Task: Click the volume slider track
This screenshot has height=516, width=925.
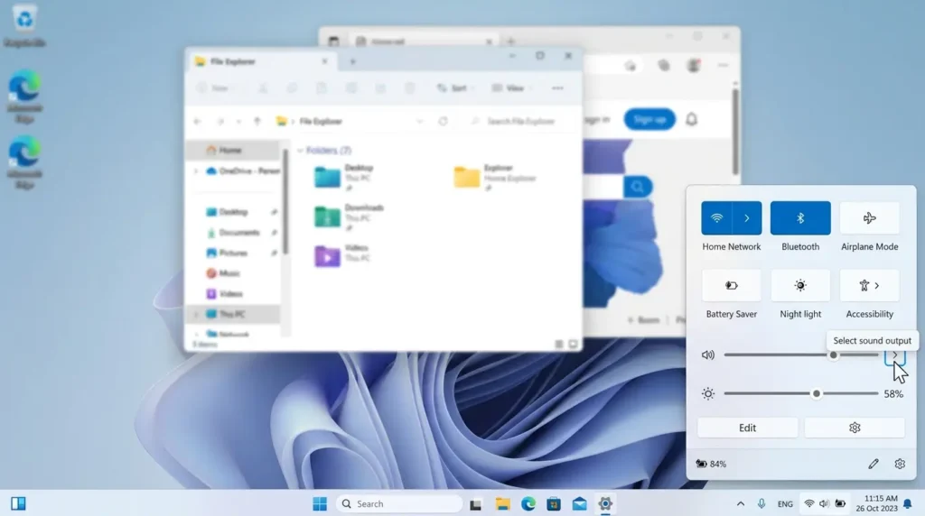Action: point(801,355)
